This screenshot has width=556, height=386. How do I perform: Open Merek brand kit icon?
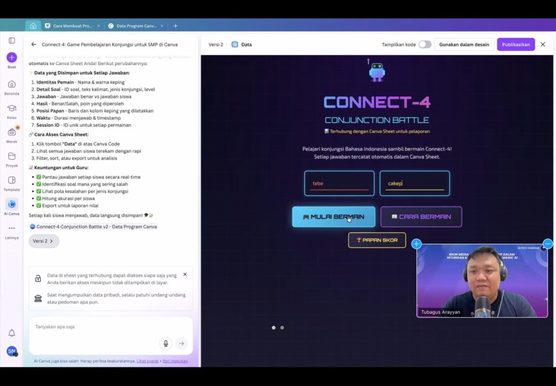coord(11,132)
